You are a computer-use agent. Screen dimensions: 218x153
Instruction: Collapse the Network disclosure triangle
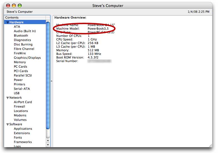click(x=7, y=98)
